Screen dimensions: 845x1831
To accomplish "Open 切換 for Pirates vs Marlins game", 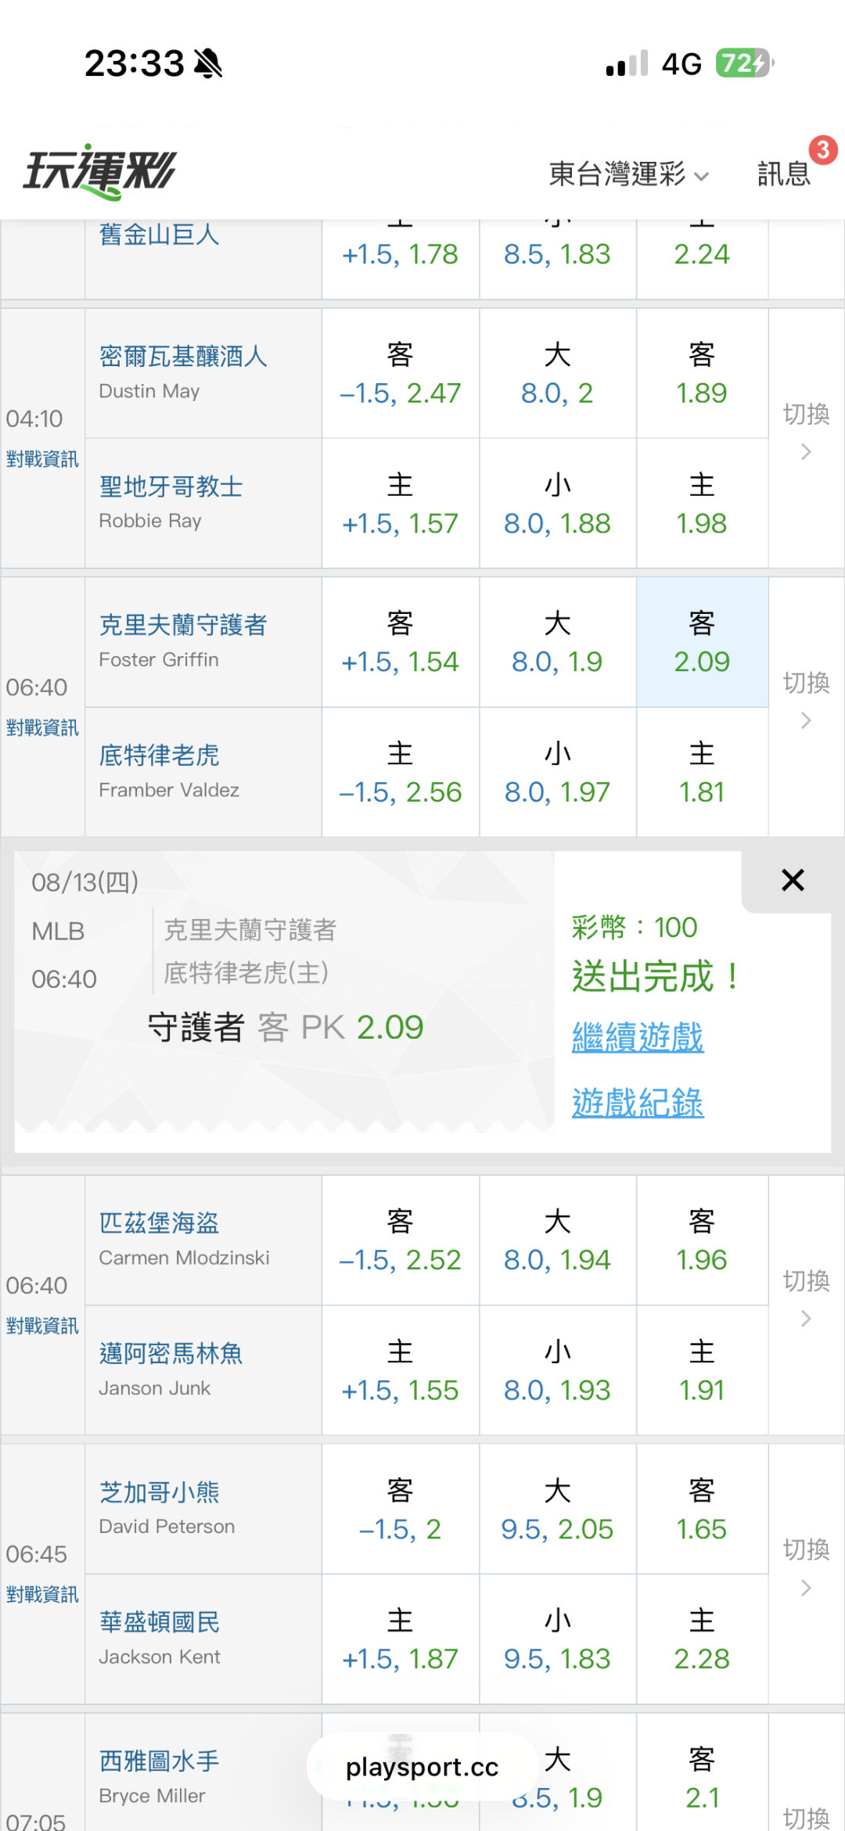I will [x=806, y=1298].
